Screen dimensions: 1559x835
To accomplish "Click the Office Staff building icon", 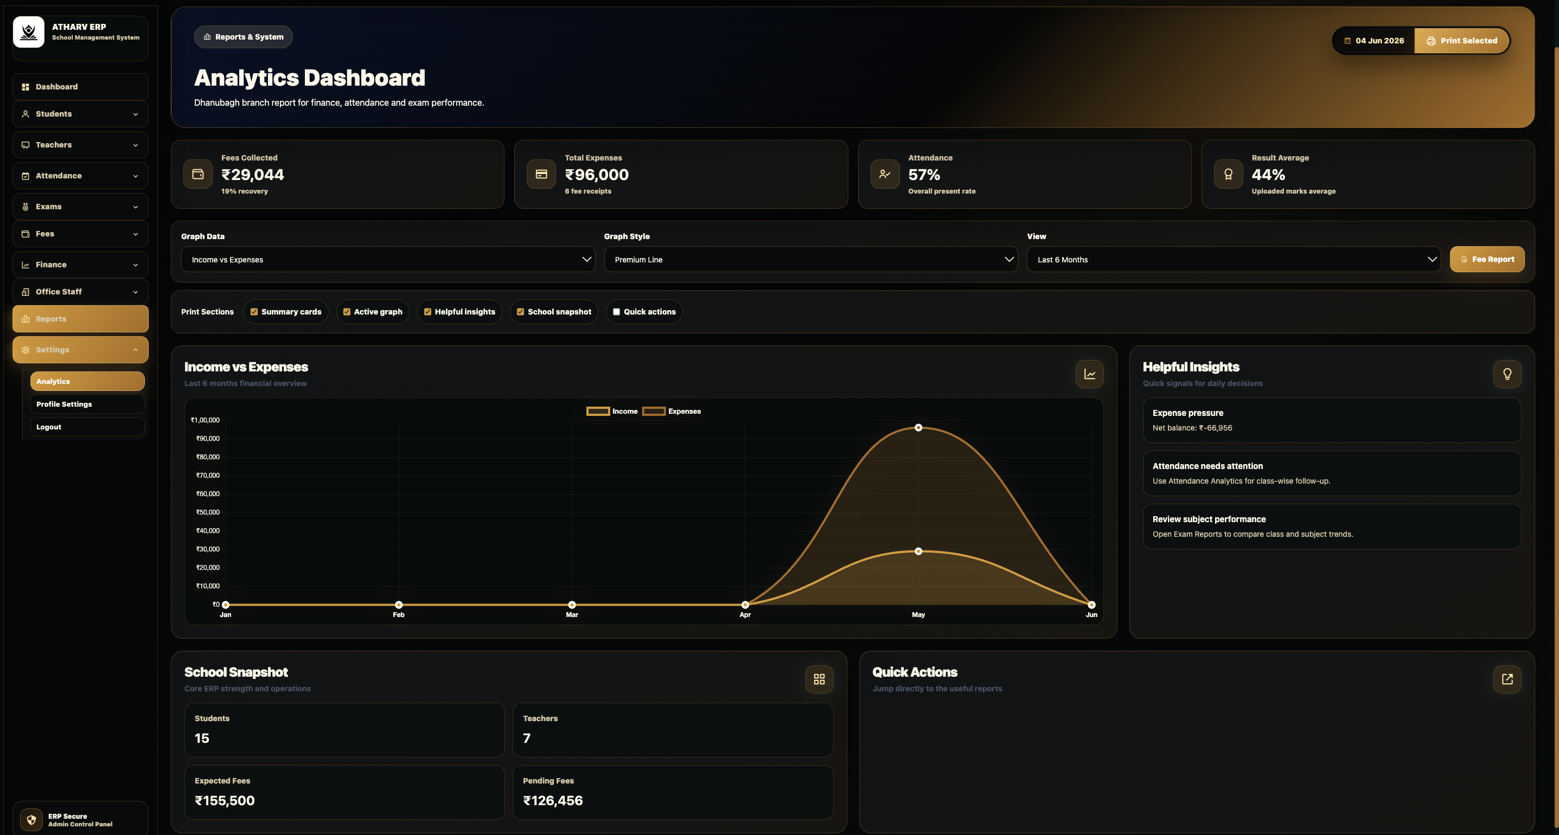I will (25, 292).
